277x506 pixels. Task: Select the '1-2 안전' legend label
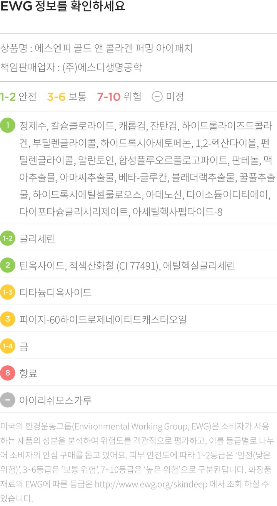18,96
